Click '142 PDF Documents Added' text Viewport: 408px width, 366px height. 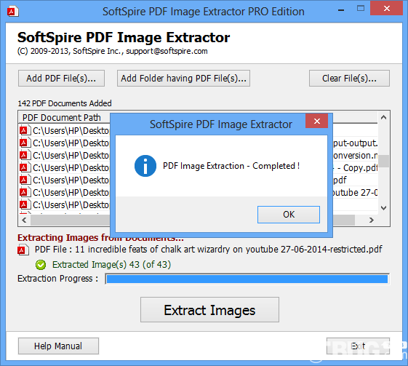[65, 103]
